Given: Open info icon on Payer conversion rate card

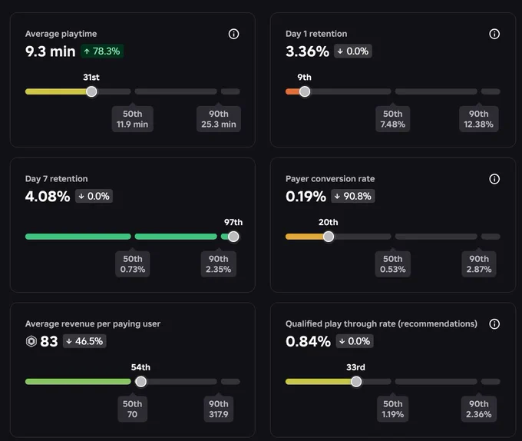Looking at the screenshot, I should click(494, 179).
